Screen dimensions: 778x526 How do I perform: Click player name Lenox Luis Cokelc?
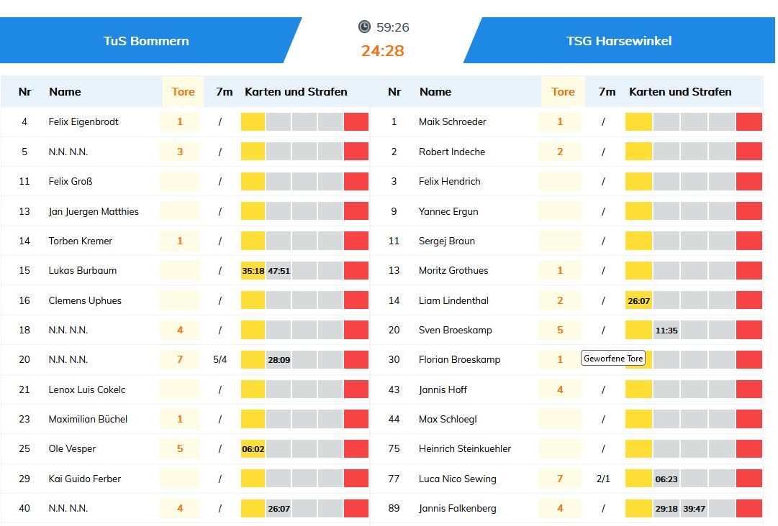87,389
